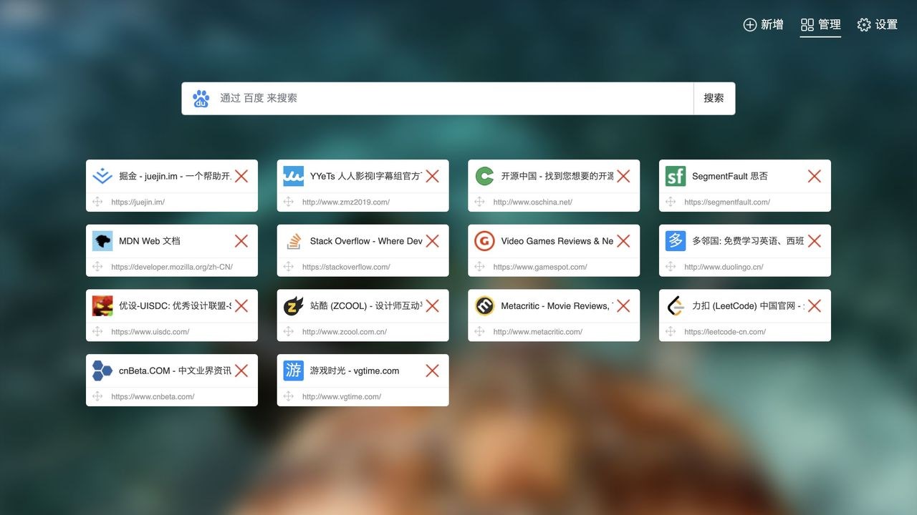The height and width of the screenshot is (515, 917).
Task: Delete the 优设-UISDC shortcut
Action: pos(241,306)
